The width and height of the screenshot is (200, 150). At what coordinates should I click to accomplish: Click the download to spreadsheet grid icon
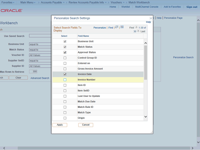(122, 27)
